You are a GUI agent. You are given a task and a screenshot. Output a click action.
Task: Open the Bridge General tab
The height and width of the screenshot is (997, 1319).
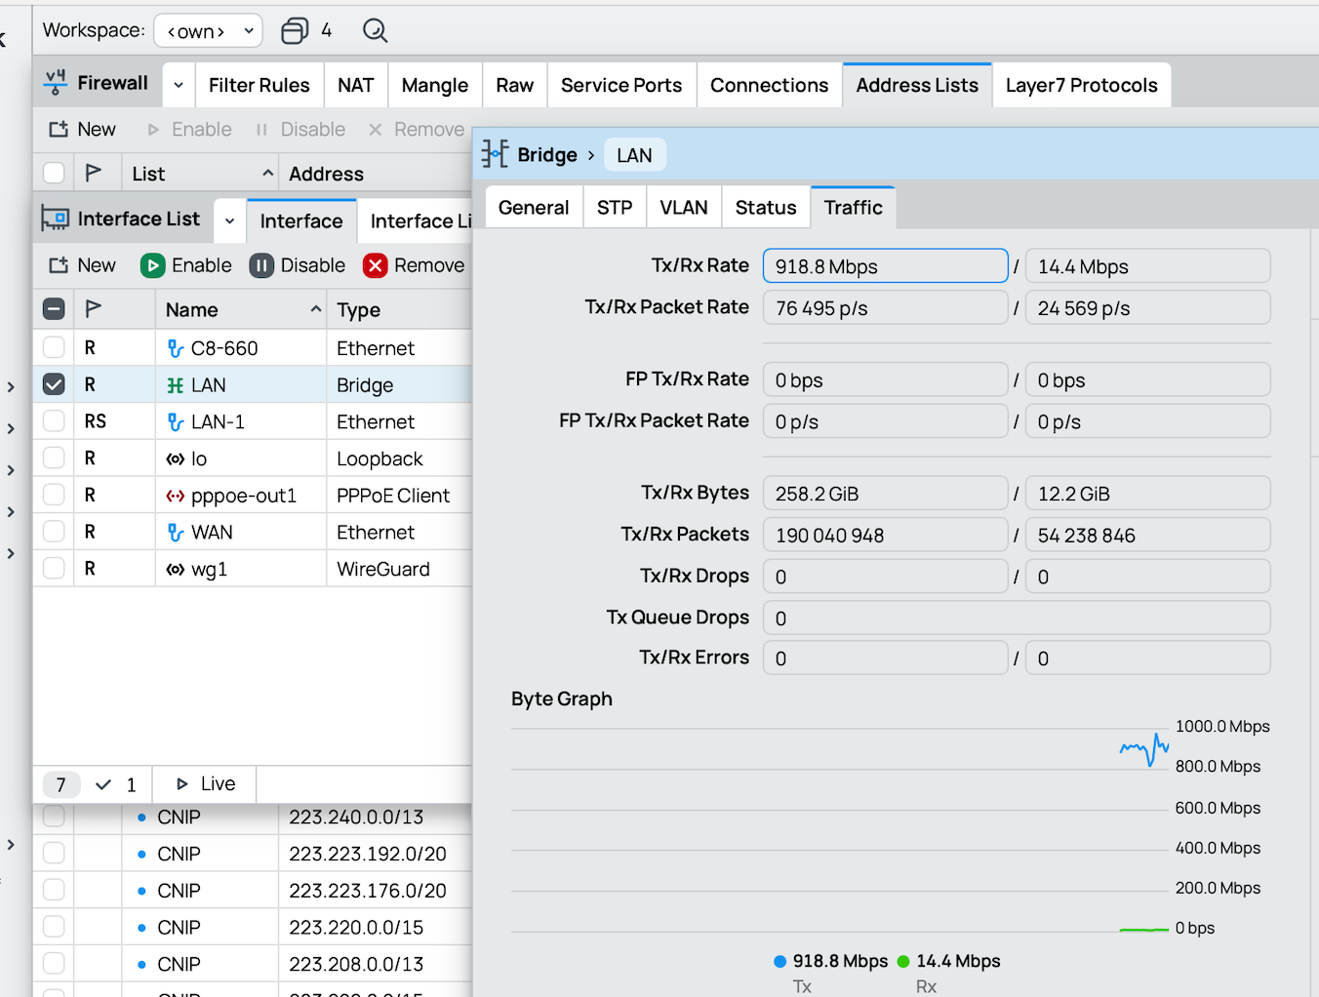point(534,207)
